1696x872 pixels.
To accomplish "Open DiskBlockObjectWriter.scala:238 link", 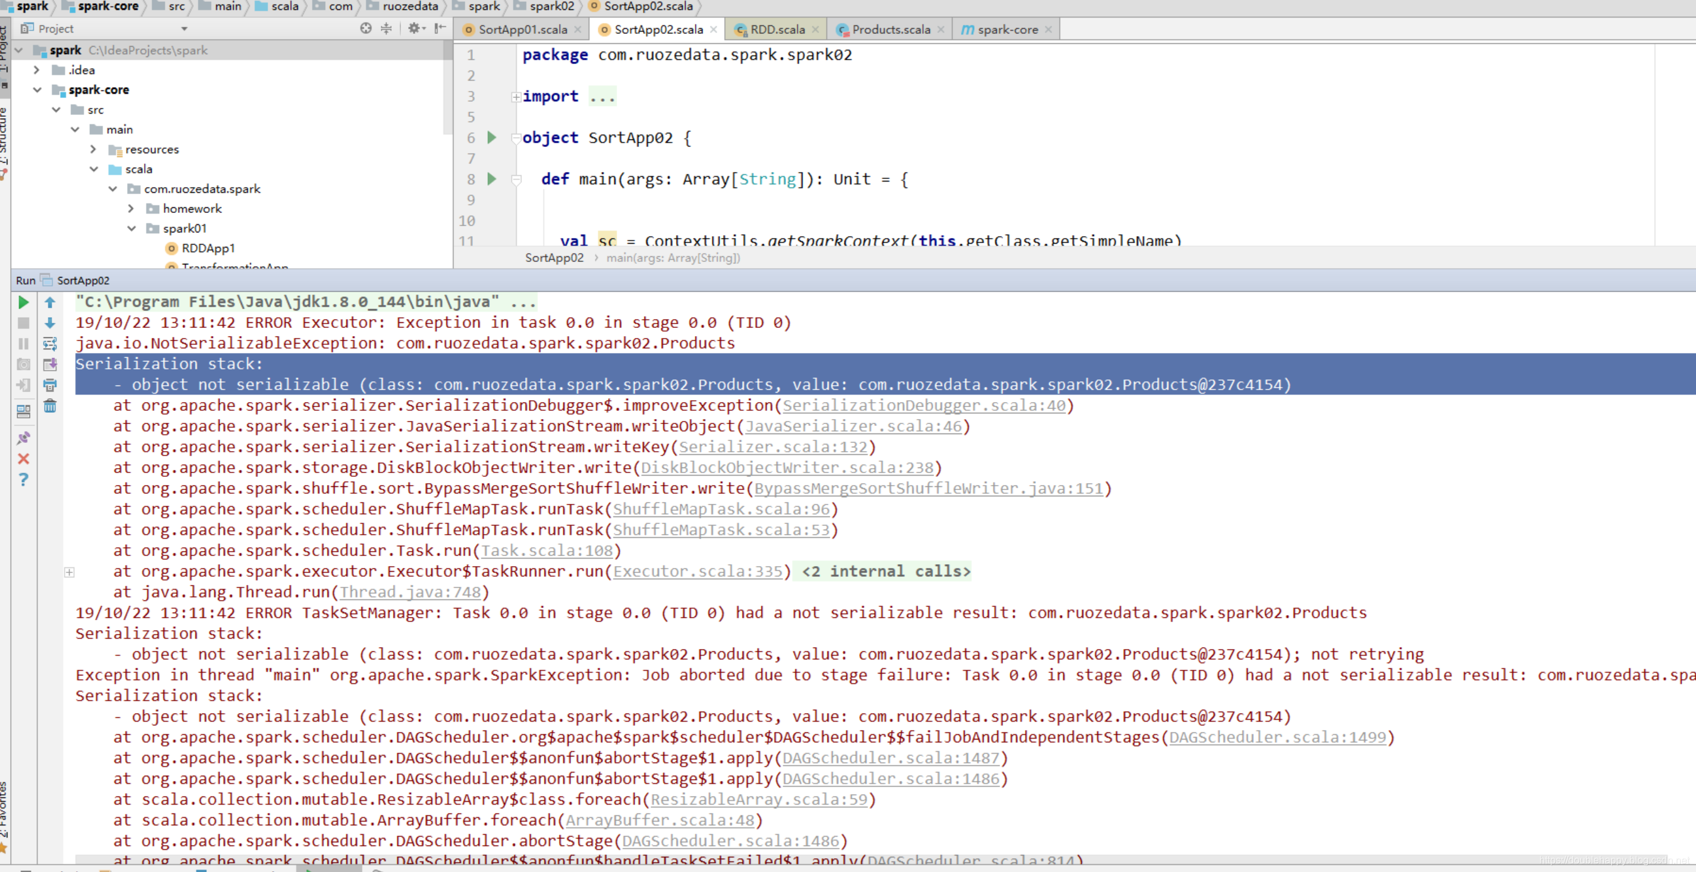I will click(x=787, y=468).
